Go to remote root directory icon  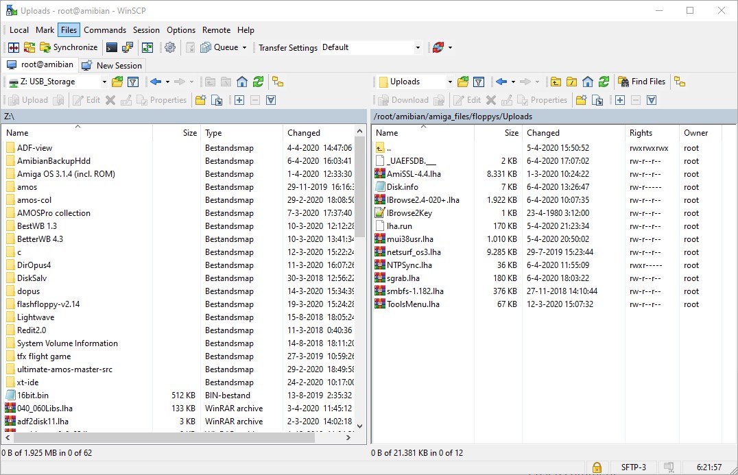coord(572,82)
